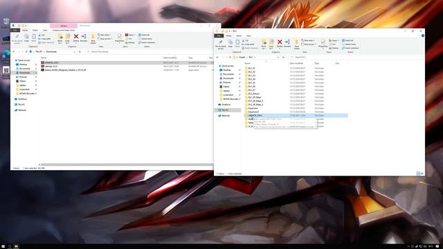Viewport: 443px width, 249px height.
Task: Click Copy icon in Downloads window ribbon
Action: (26, 38)
